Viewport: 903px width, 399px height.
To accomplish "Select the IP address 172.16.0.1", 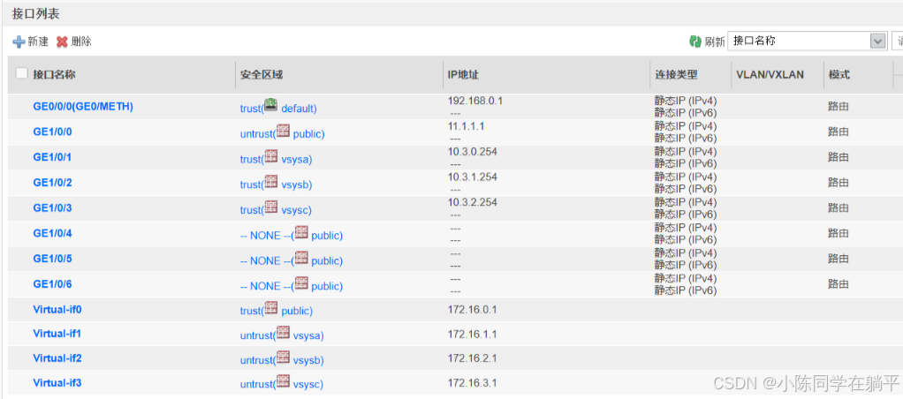I will point(472,309).
